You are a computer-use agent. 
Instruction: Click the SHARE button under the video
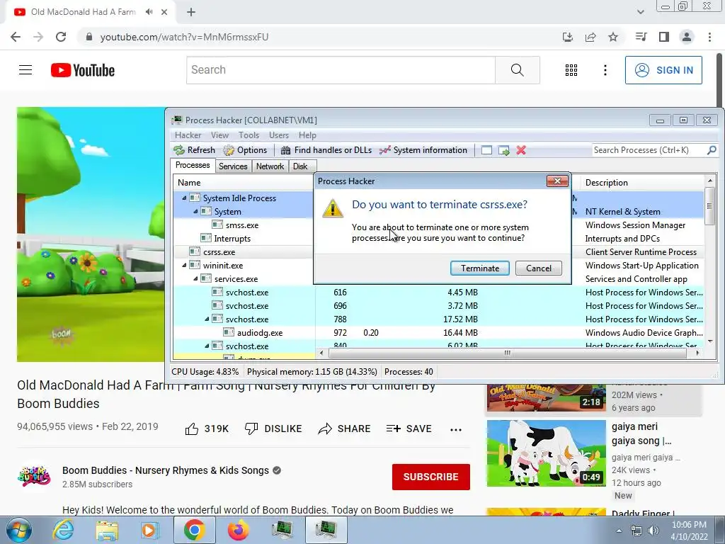pos(344,429)
